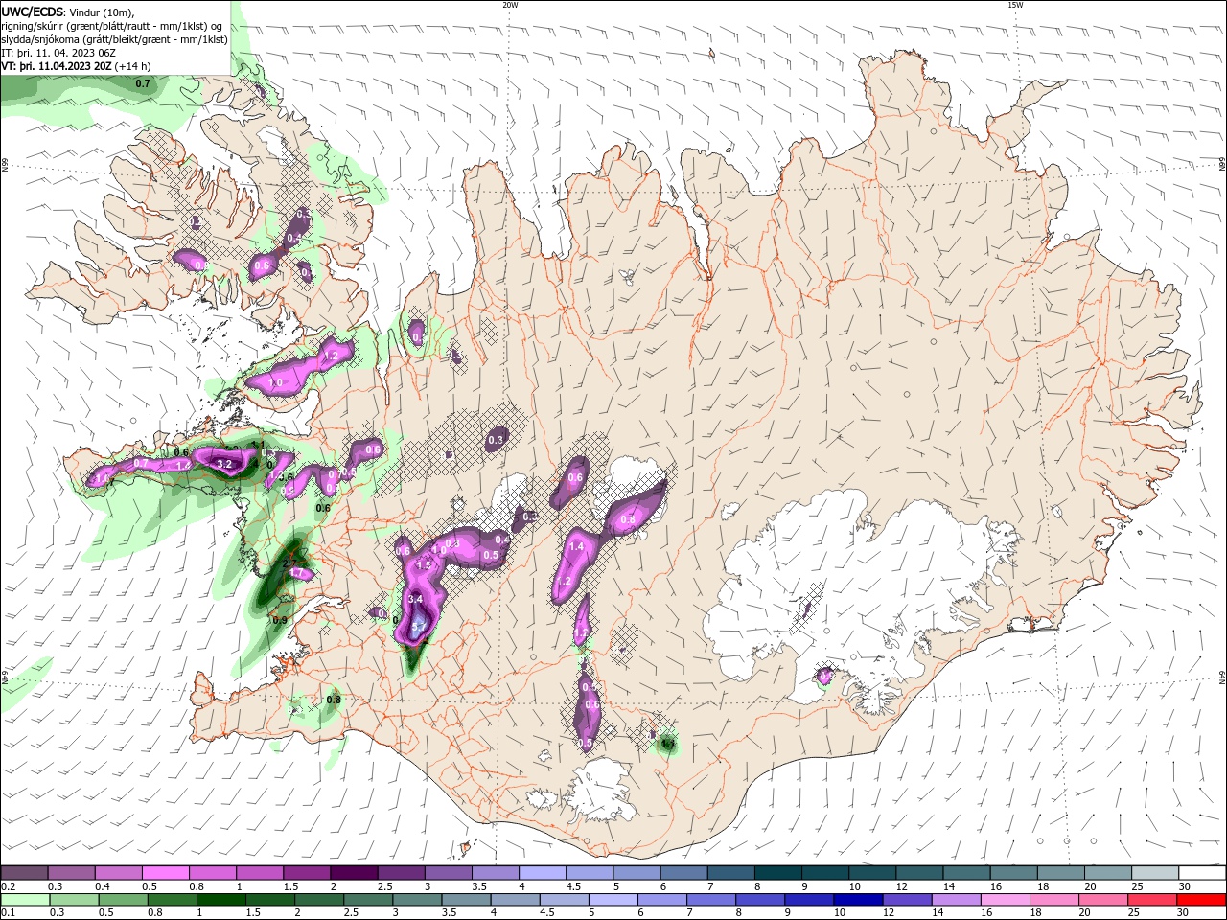
Task: Click the 0.3–0.4 swatch in the snow scale
Action: [x=72, y=873]
